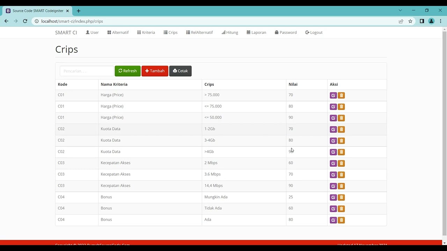Delete the '>4Gb' Kuota Data row
The height and width of the screenshot is (251, 447).
pyautogui.click(x=341, y=152)
